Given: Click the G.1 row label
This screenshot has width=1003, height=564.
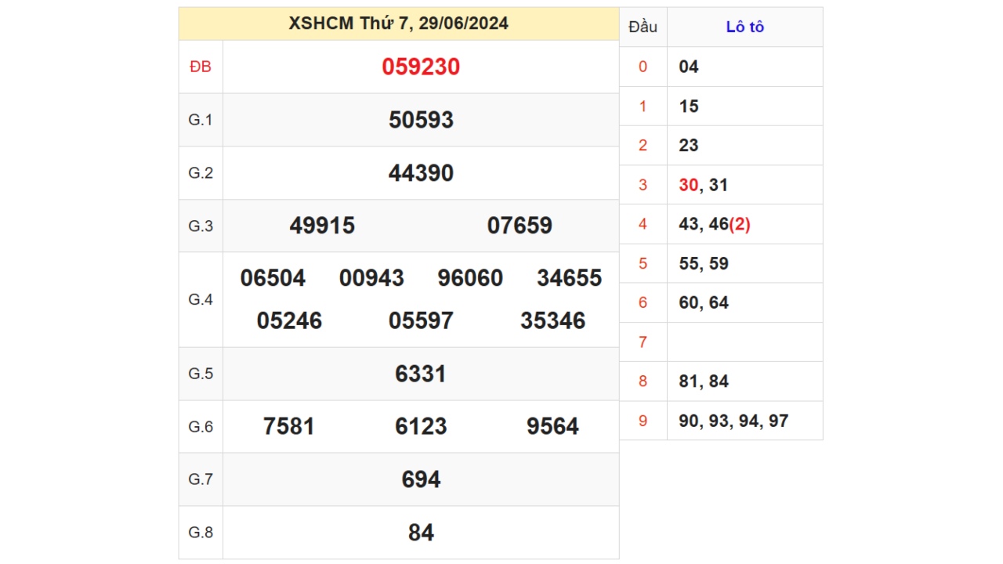Looking at the screenshot, I should pos(201,120).
